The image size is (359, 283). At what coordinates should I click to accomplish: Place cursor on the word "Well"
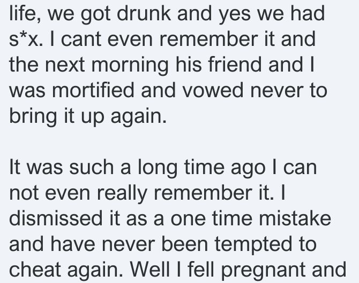150,270
